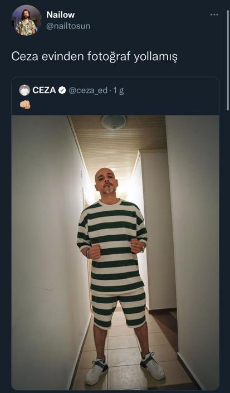Click the CEZA display name
Image resolution: width=230 pixels, height=393 pixels.
pyautogui.click(x=44, y=90)
